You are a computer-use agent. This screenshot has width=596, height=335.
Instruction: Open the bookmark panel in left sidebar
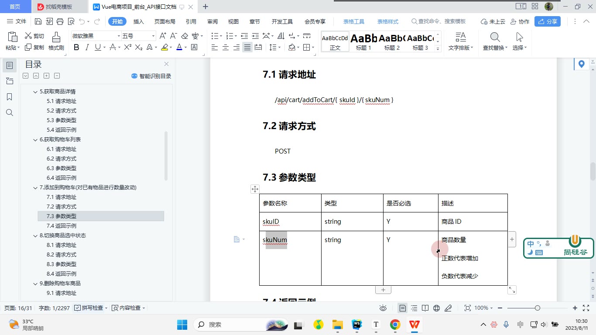[x=10, y=97]
